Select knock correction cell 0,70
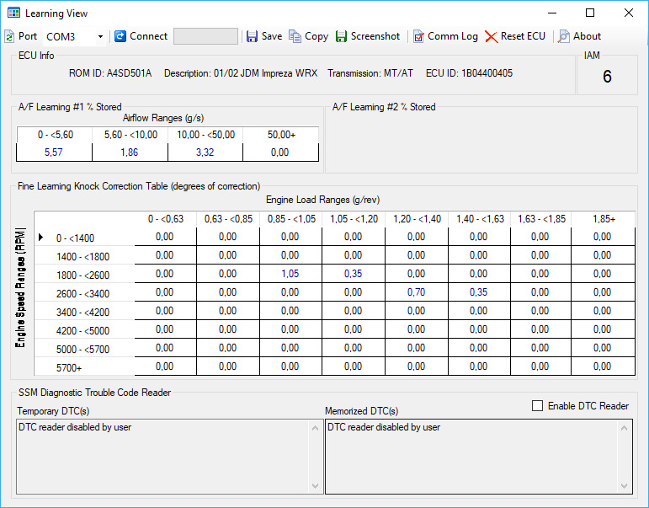The width and height of the screenshot is (649, 508). [x=416, y=292]
